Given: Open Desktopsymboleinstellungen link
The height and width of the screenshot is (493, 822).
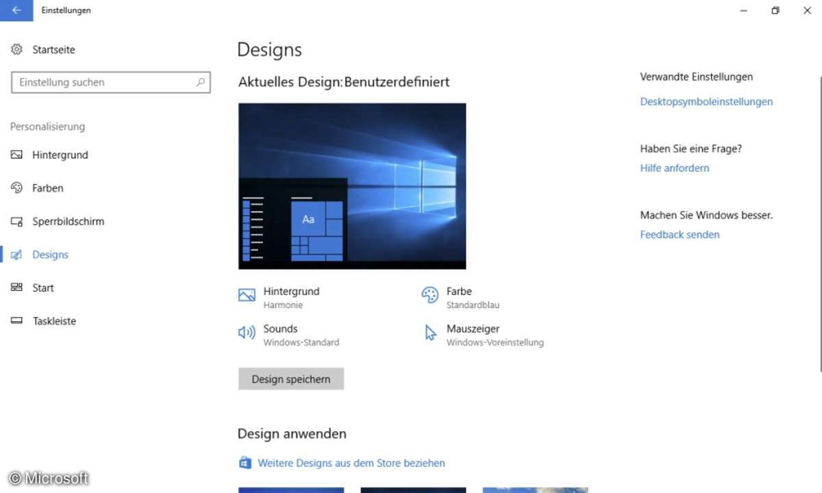Looking at the screenshot, I should [706, 101].
